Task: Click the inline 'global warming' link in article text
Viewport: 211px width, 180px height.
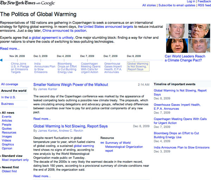Action: tap(84, 146)
